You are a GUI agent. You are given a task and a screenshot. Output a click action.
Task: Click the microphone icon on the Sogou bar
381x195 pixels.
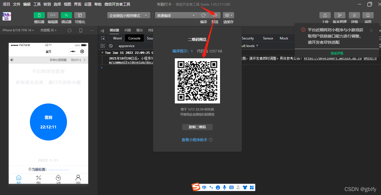(x=225, y=187)
